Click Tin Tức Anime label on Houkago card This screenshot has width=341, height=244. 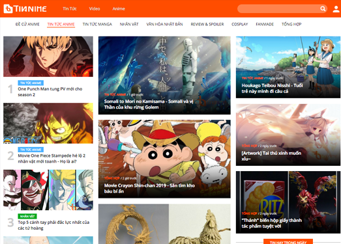(x=252, y=78)
